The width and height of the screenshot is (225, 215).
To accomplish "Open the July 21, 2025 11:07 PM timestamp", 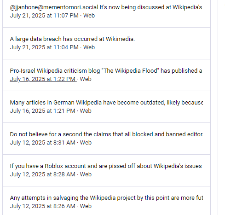I will click(44, 16).
